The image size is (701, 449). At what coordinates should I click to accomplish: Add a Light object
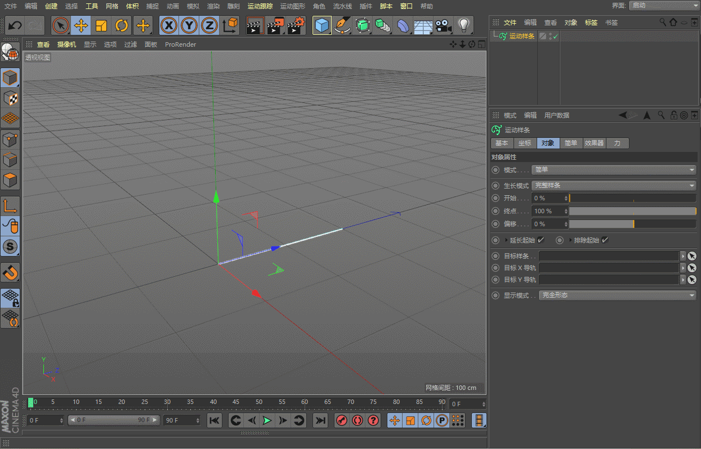pyautogui.click(x=464, y=25)
